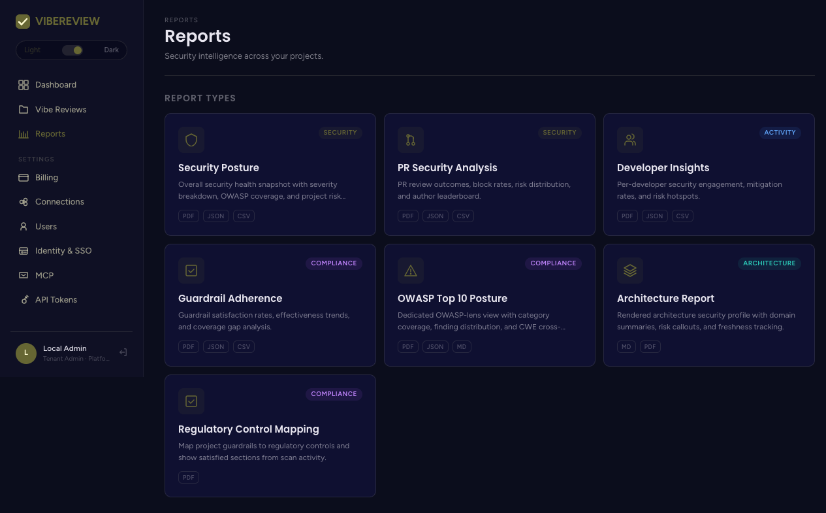Select JSON format on Developer Insights
The width and height of the screenshot is (826, 513).
click(x=655, y=216)
